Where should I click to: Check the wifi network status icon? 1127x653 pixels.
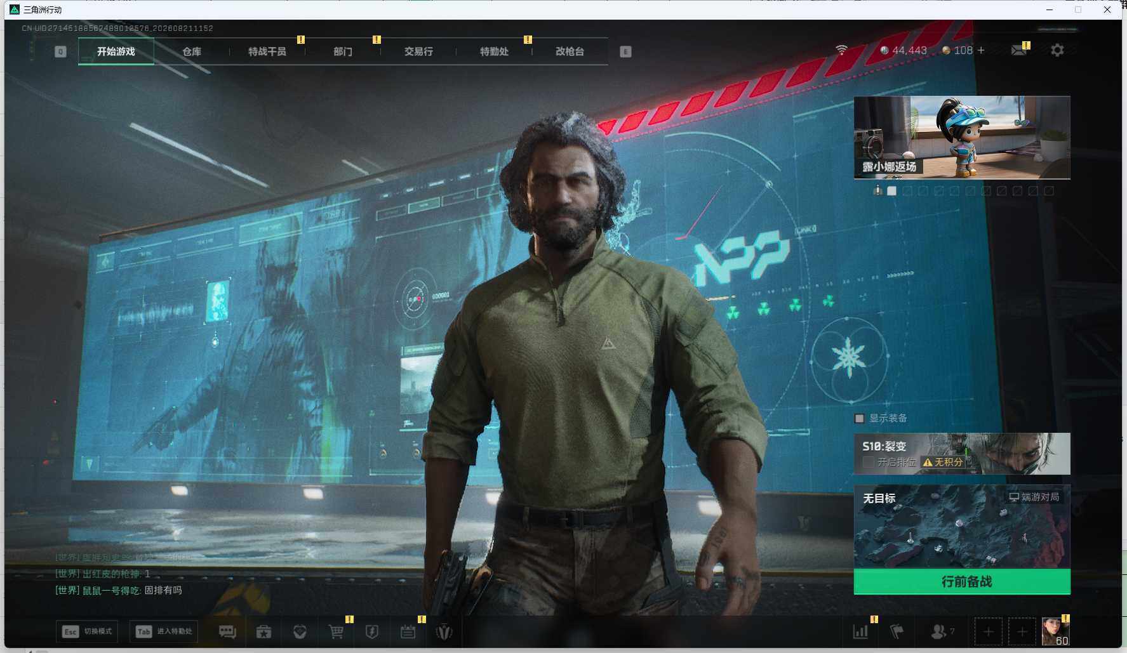(842, 49)
